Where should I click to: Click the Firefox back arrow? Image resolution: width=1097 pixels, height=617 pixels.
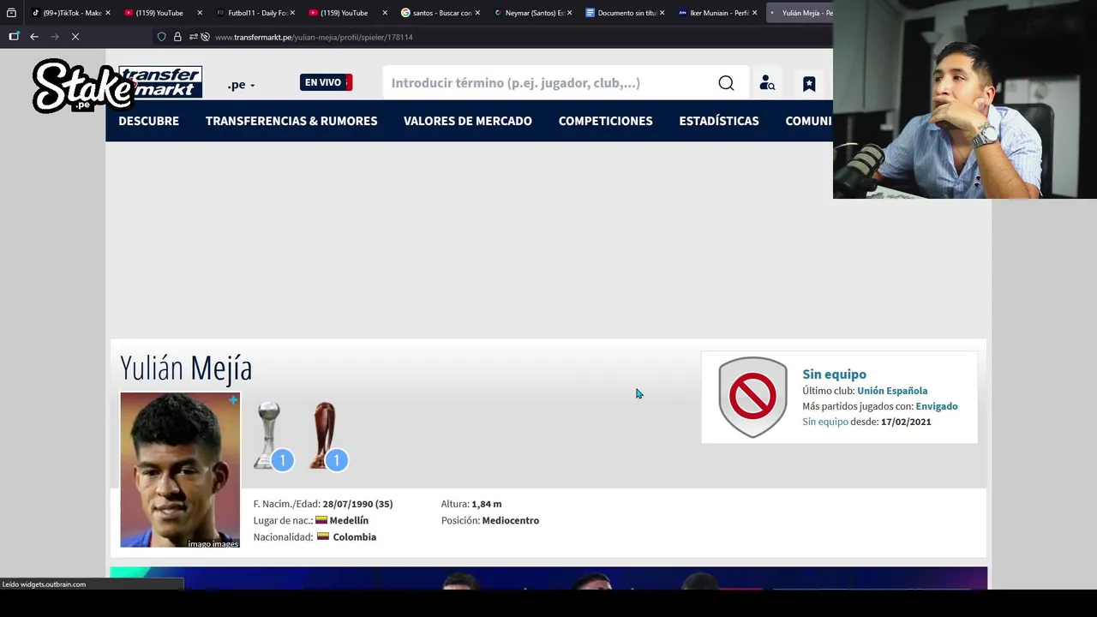34,37
